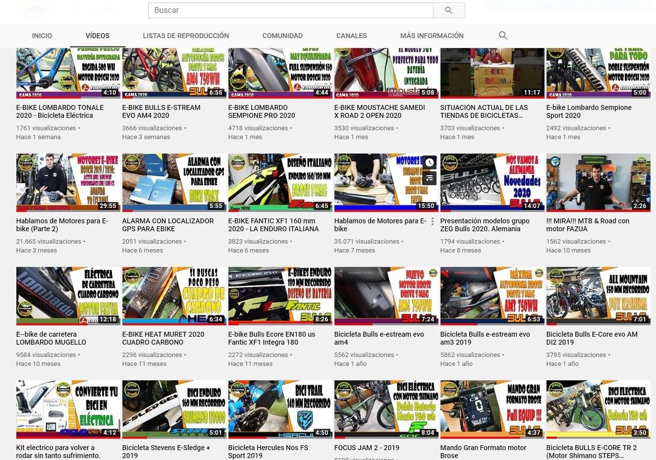Switch to the INICIO tab

pos(42,36)
